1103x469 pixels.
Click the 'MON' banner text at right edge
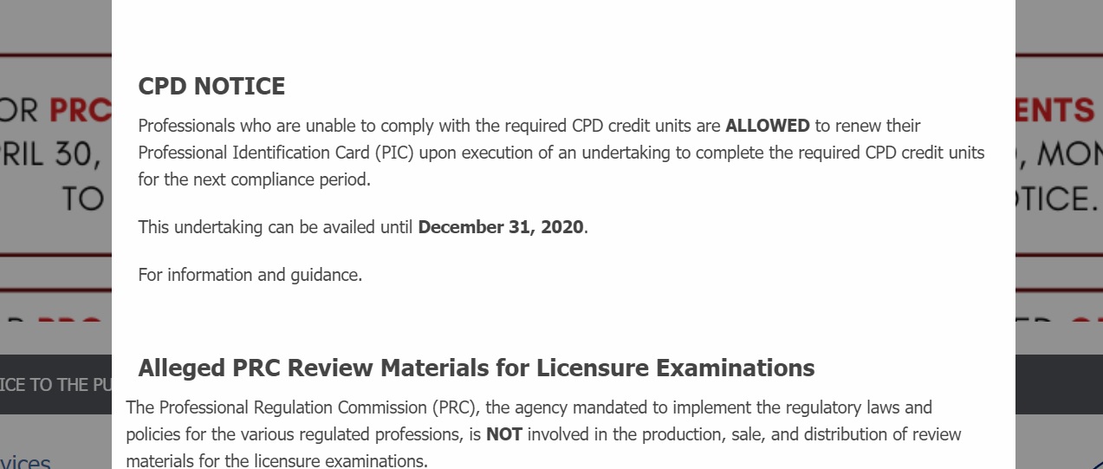point(1063,155)
